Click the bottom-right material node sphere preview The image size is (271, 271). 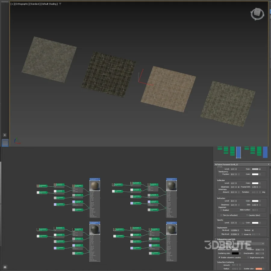point(171,229)
